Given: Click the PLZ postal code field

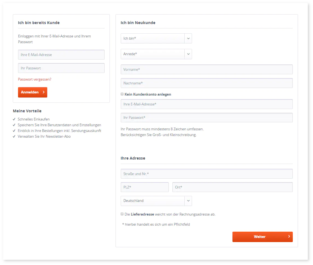Looking at the screenshot, I should (x=145, y=187).
